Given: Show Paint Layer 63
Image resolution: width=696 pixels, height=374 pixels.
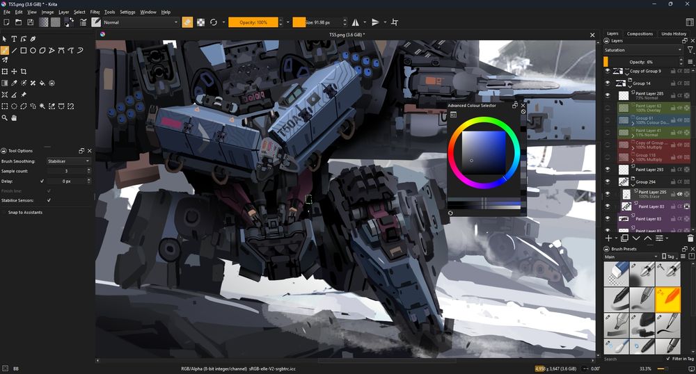Looking at the screenshot, I should [607, 108].
